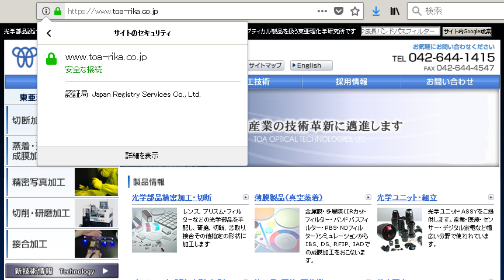Click 認証局: Japan Registry Services text

click(x=133, y=94)
